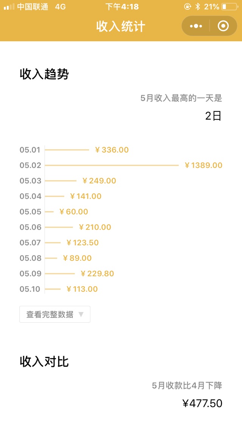Tap the 收入趋势 section heading

tap(44, 74)
